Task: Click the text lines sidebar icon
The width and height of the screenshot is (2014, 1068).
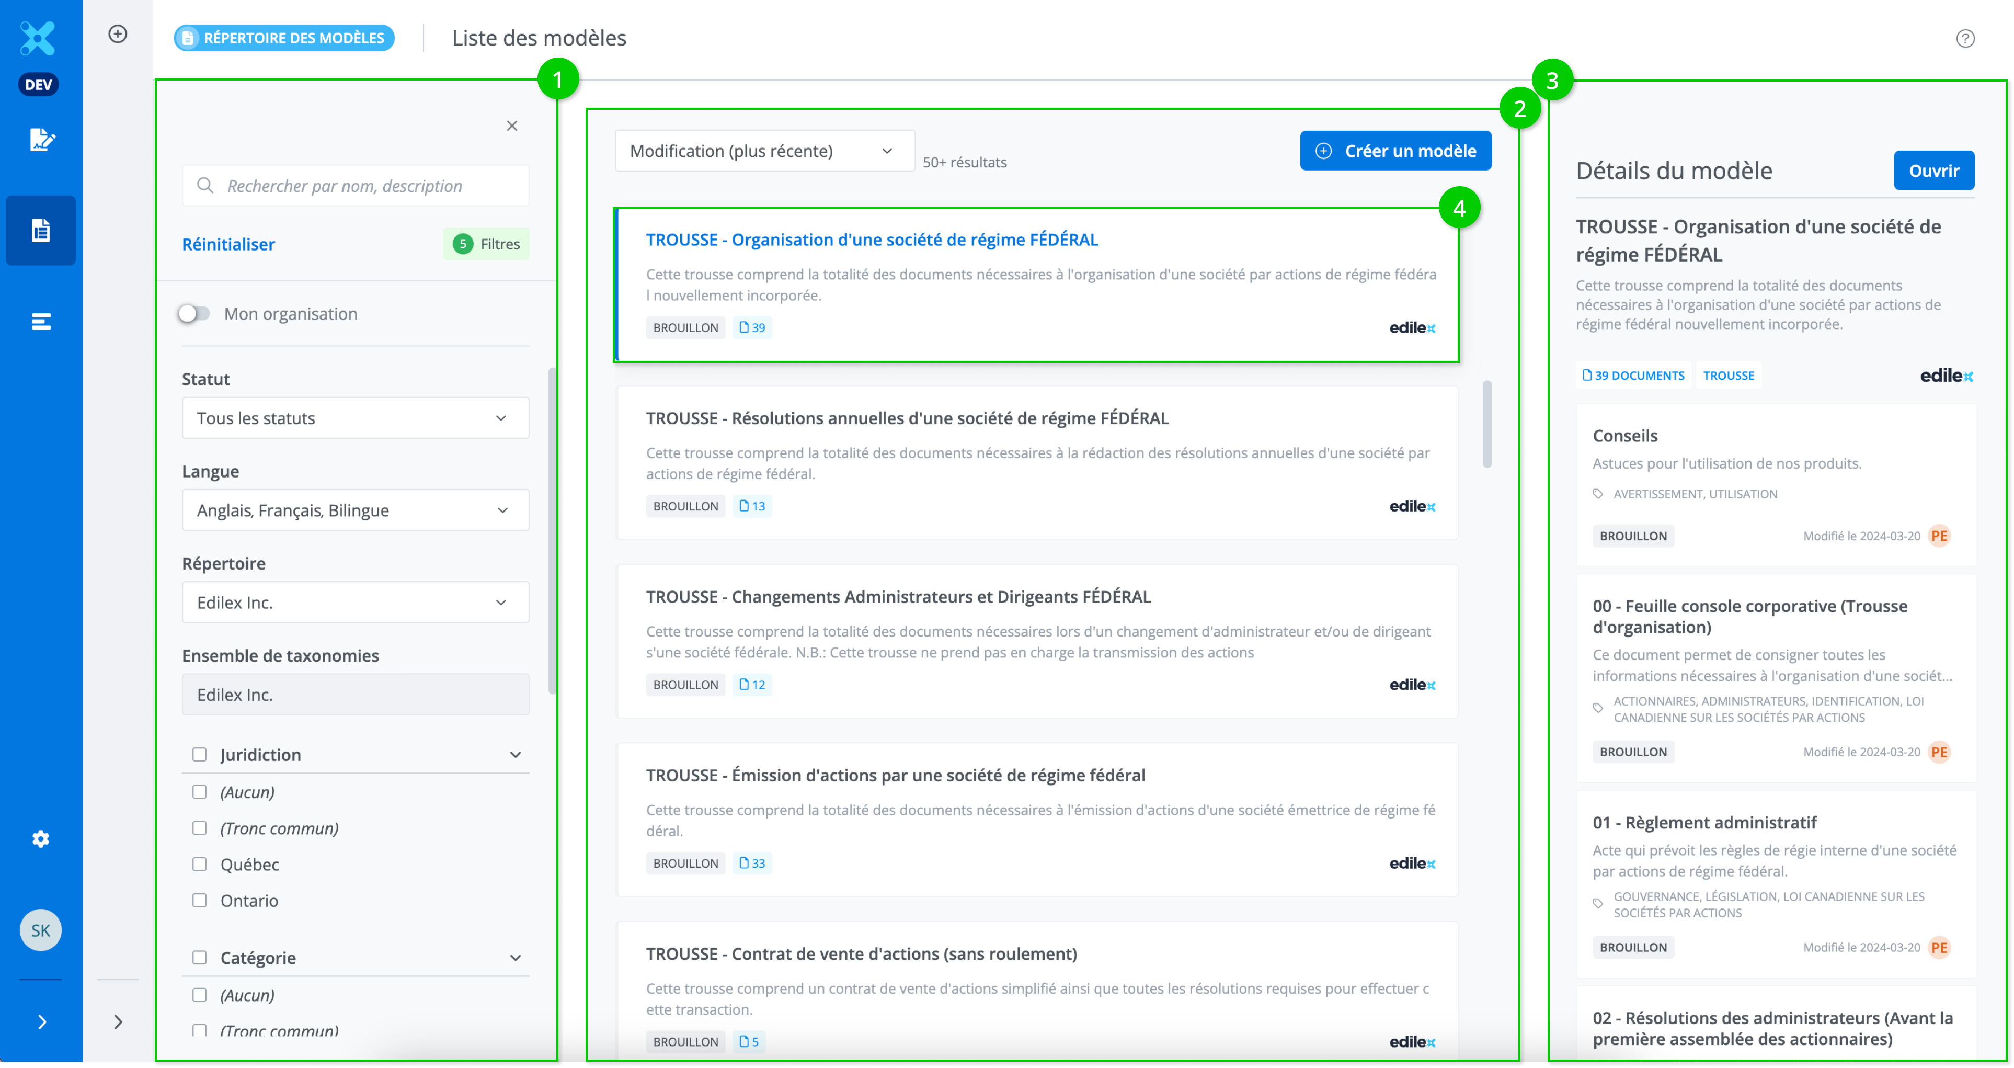Action: 41,321
